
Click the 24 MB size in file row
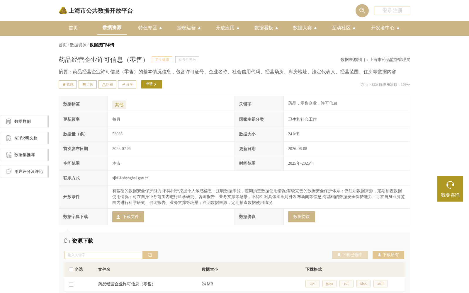(208, 284)
